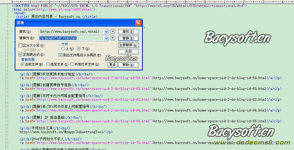Open regex helper menu beside the 查找 field
Viewport: 294px width, 150px height.
point(113,32)
